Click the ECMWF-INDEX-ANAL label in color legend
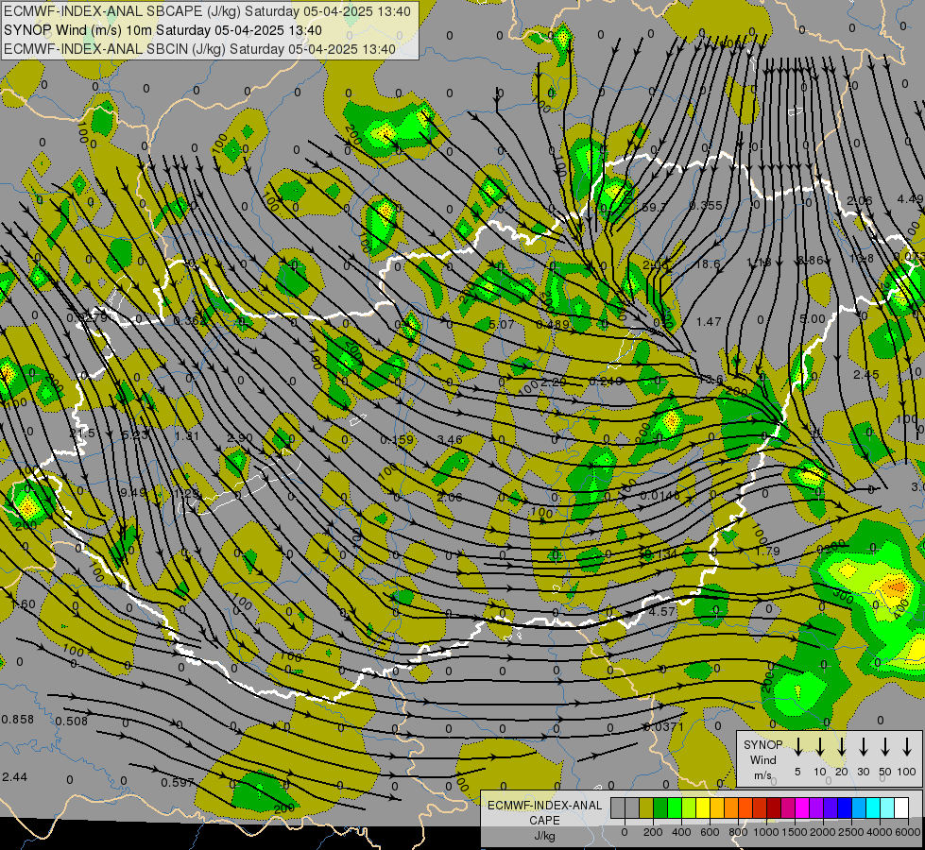The image size is (925, 850). point(544,806)
